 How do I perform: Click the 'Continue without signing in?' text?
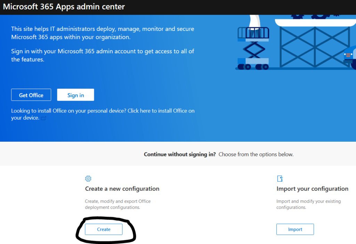(x=180, y=155)
